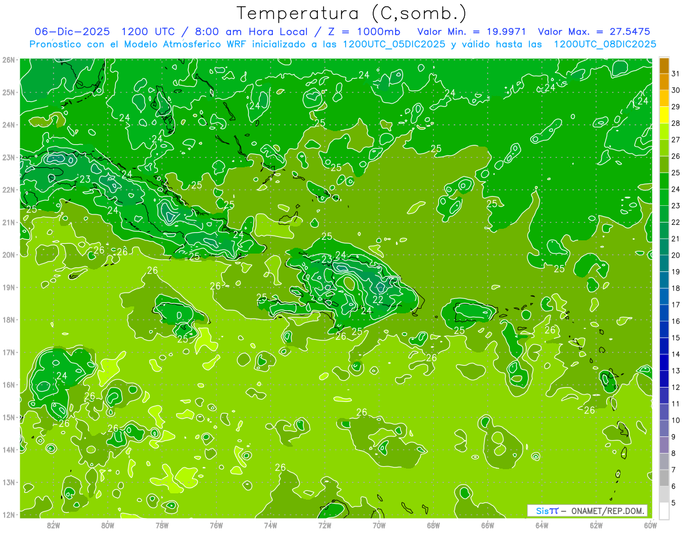The image size is (691, 533).
Task: Click the 12N latitude axis label
Action: pos(9,515)
